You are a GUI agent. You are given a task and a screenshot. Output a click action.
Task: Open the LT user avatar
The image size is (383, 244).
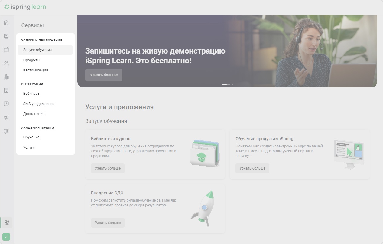[x=6, y=237]
